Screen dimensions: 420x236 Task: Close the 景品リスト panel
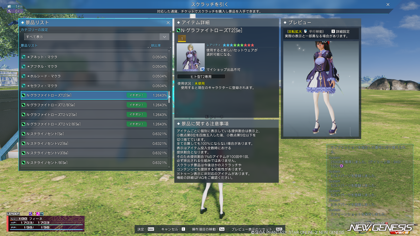point(168,23)
